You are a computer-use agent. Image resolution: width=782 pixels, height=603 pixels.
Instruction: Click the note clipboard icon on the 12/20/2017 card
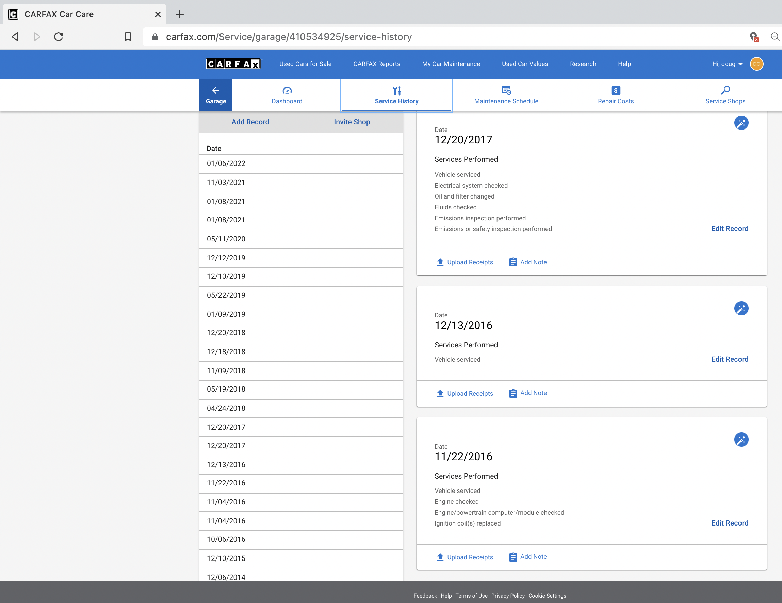click(x=513, y=262)
